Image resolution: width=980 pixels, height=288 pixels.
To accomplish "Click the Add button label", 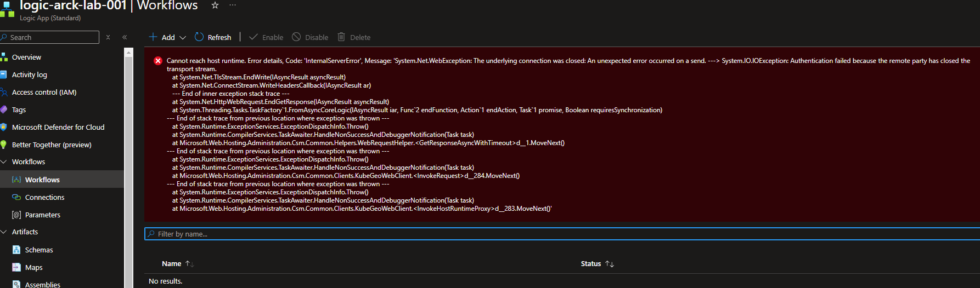I will coord(168,37).
